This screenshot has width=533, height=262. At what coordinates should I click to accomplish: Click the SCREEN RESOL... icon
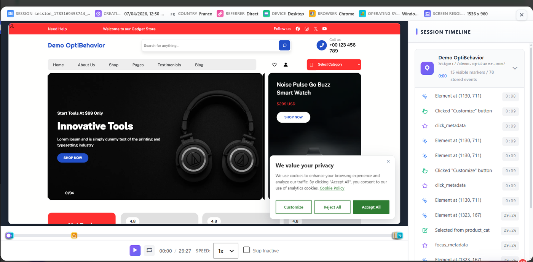click(x=428, y=14)
